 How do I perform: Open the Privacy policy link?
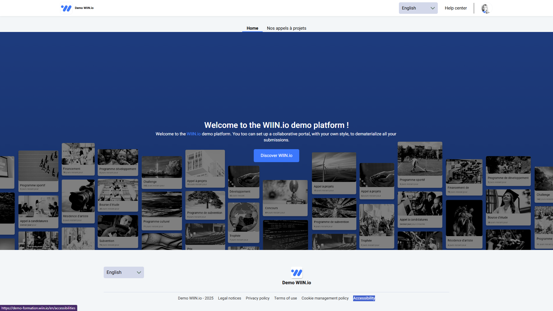pyautogui.click(x=257, y=298)
